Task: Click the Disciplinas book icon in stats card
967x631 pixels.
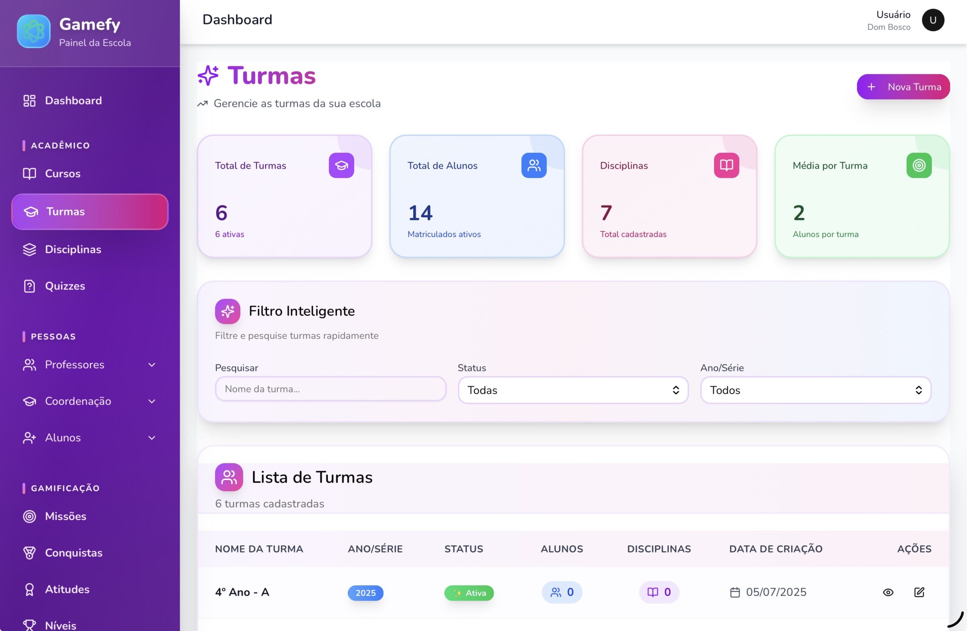Action: click(726, 165)
